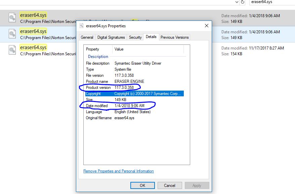
Task: Click the Value column header
Action: (148, 49)
